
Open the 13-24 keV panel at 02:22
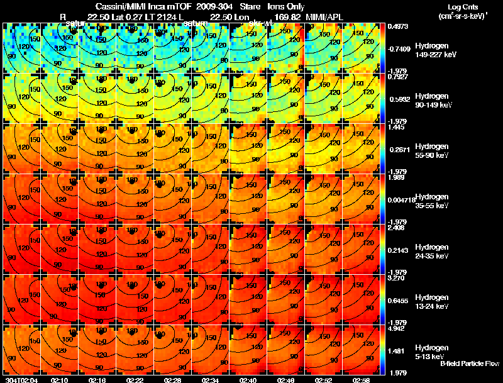pyautogui.click(x=135, y=299)
